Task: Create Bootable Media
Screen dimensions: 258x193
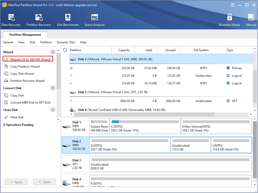Action: coord(229,20)
